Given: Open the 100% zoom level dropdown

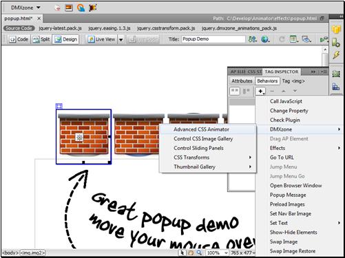Looking at the screenshot, I should click(x=217, y=252).
